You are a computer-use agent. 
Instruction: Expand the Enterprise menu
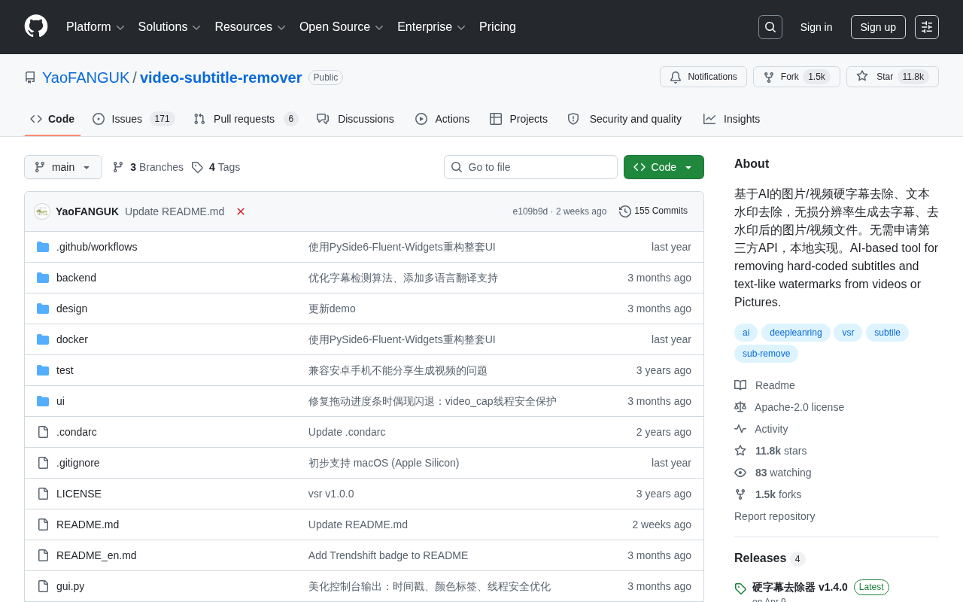[431, 27]
